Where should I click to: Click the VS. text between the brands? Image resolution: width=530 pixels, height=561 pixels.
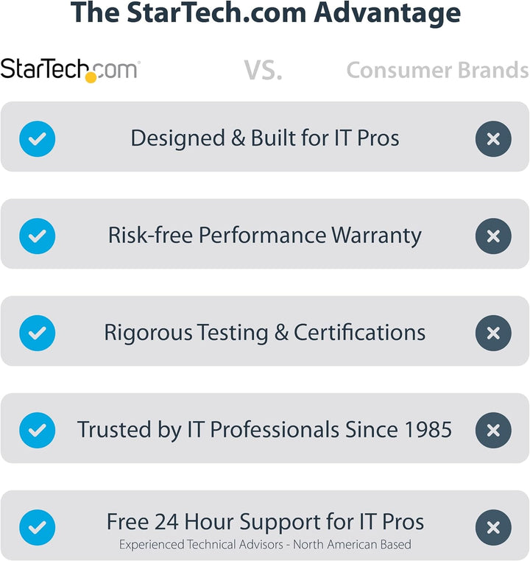264,71
